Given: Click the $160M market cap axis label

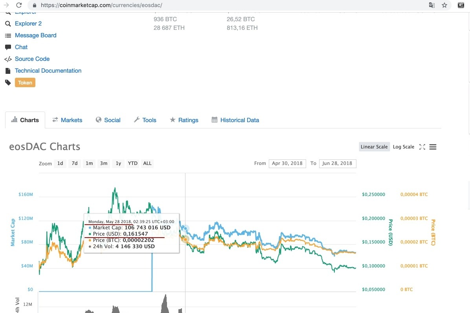Looking at the screenshot, I should [x=26, y=194].
